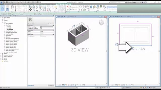Select the Rotate tool in Modify panel

(37, 9)
